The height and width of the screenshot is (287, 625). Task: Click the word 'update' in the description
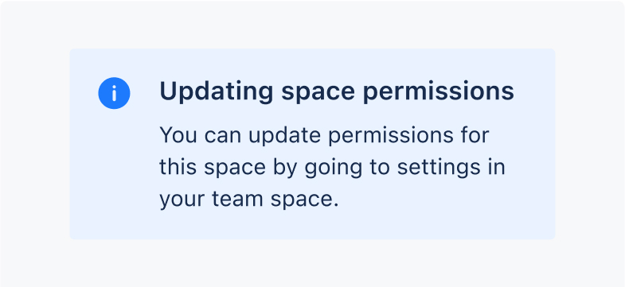point(284,136)
